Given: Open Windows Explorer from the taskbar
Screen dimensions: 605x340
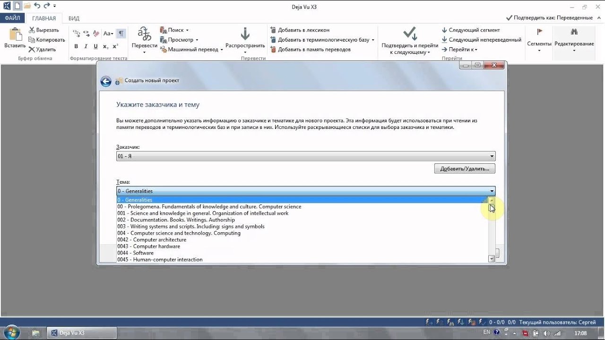Looking at the screenshot, I should click(x=35, y=333).
